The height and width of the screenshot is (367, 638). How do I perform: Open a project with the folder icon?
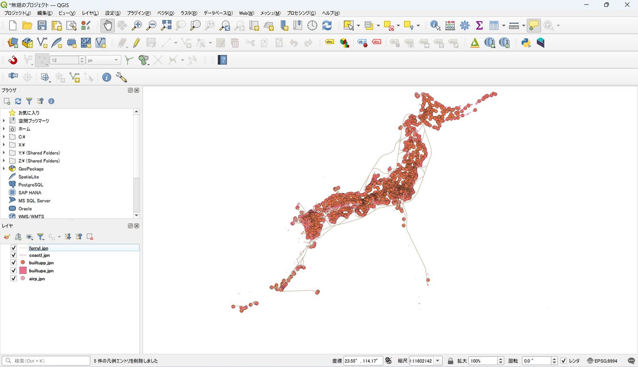click(27, 26)
